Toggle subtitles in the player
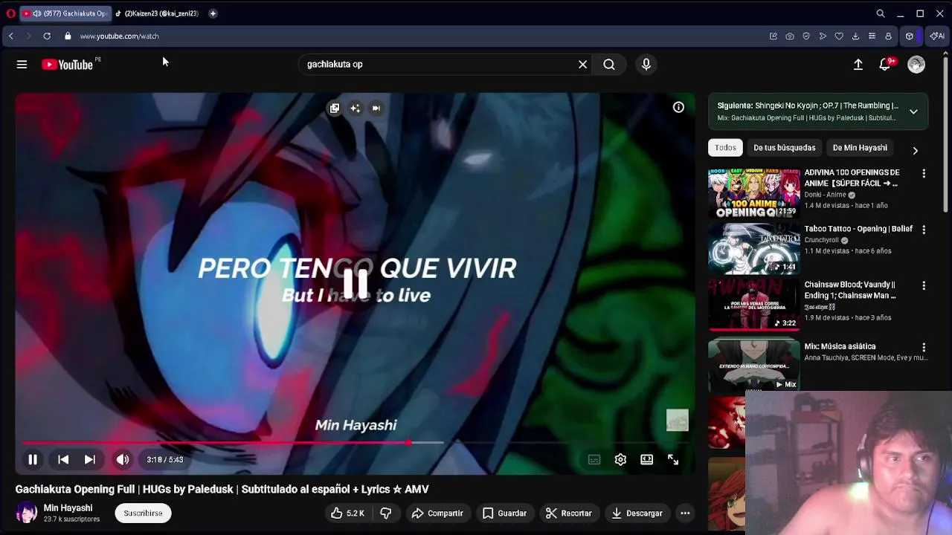 (594, 460)
